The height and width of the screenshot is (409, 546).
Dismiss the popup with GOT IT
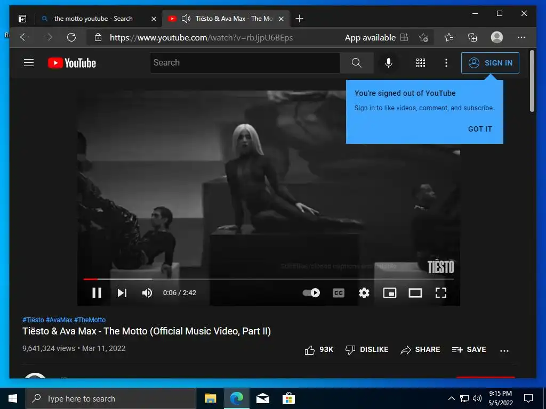(480, 129)
